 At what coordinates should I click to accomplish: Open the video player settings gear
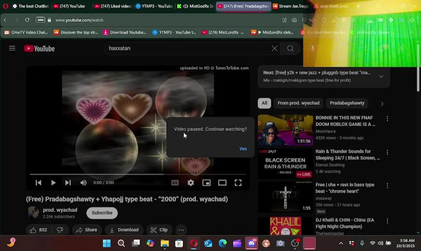point(191,183)
